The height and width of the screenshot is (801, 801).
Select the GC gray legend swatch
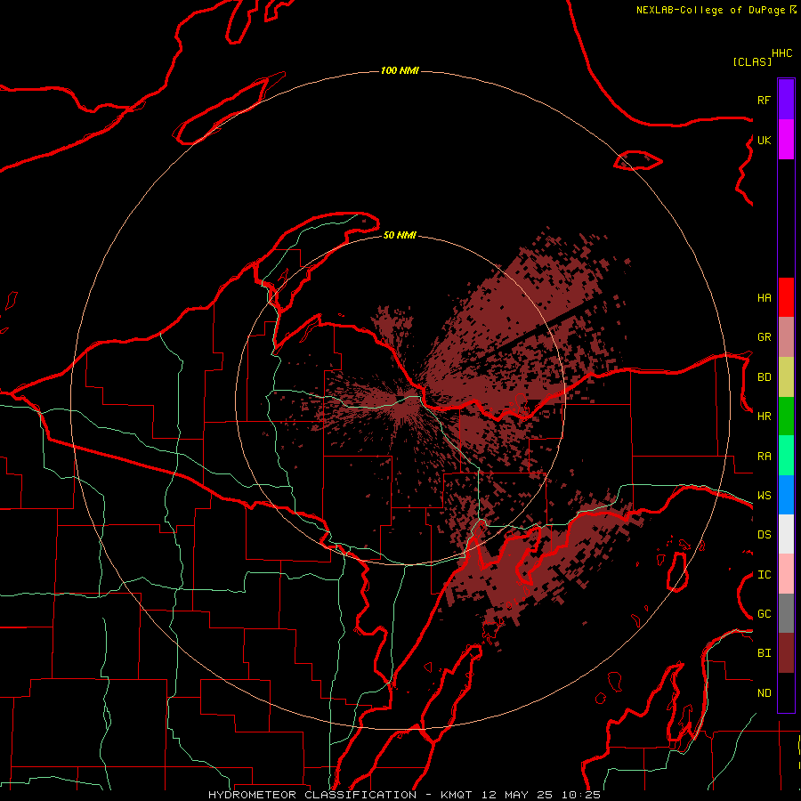pos(786,613)
